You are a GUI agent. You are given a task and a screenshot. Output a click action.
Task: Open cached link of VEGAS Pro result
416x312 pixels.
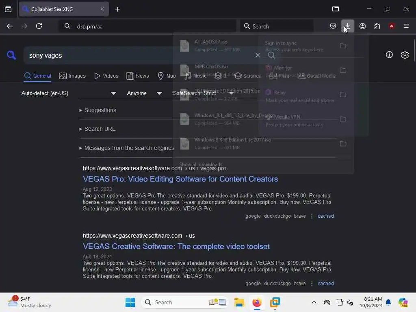tap(325, 216)
